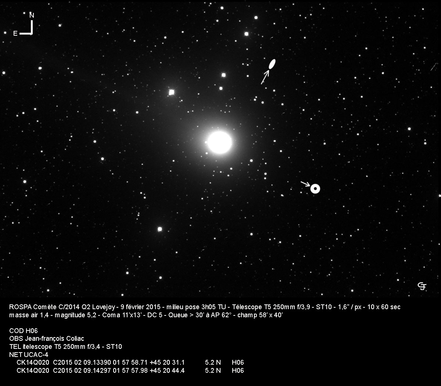Click the author's signature monogram logo

coord(422,286)
